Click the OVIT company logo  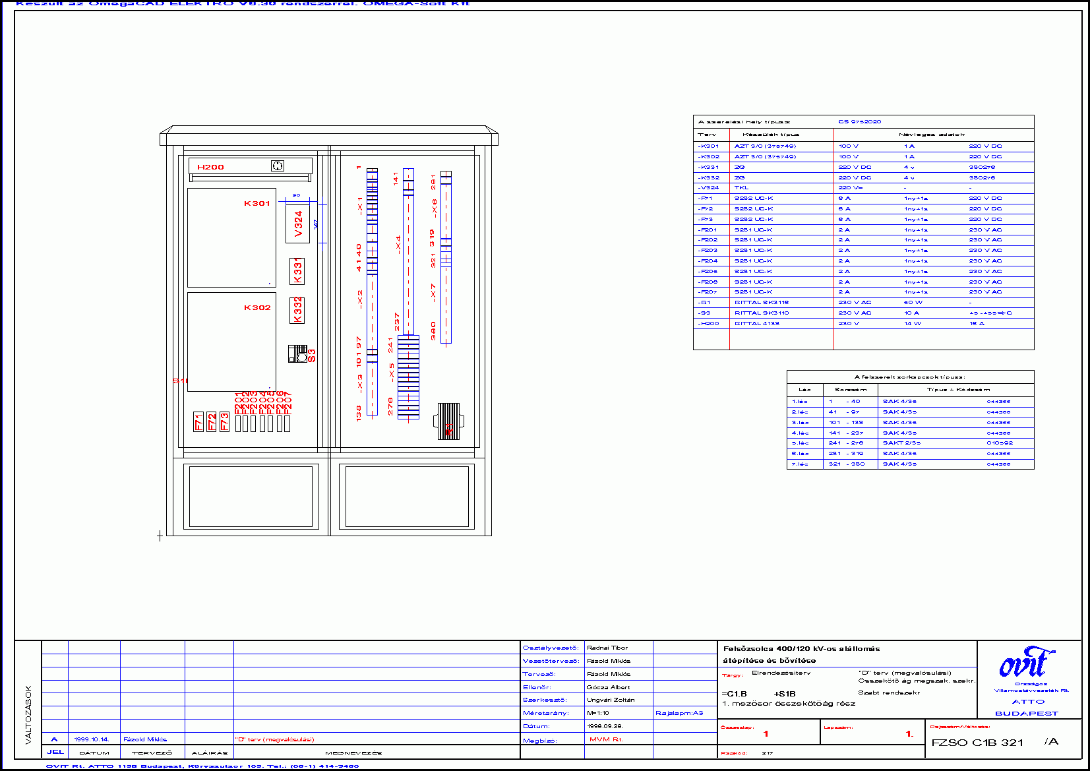pos(1026,663)
